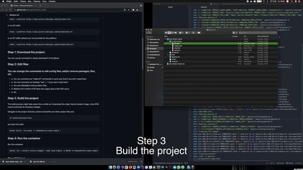The image size is (303, 170).
Task: Open a new browser tab
Action: 40,6
